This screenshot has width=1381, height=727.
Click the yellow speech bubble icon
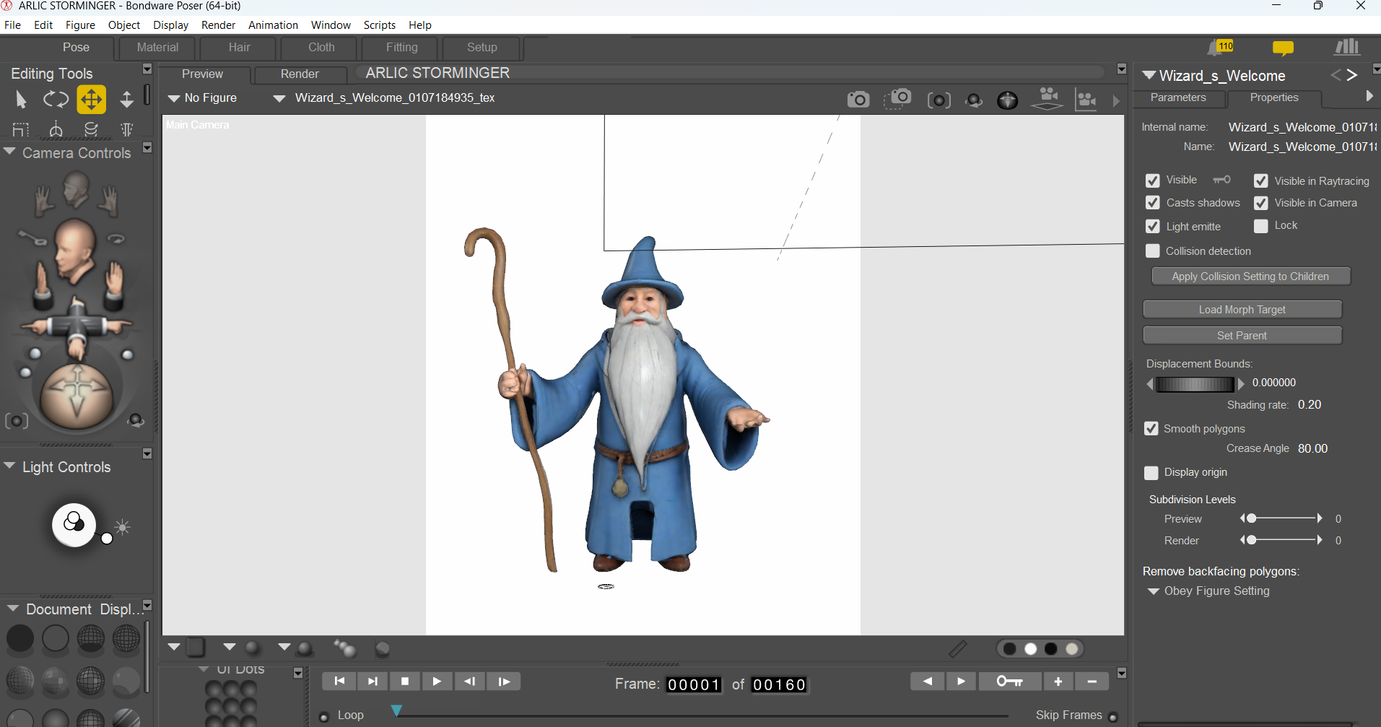1283,48
